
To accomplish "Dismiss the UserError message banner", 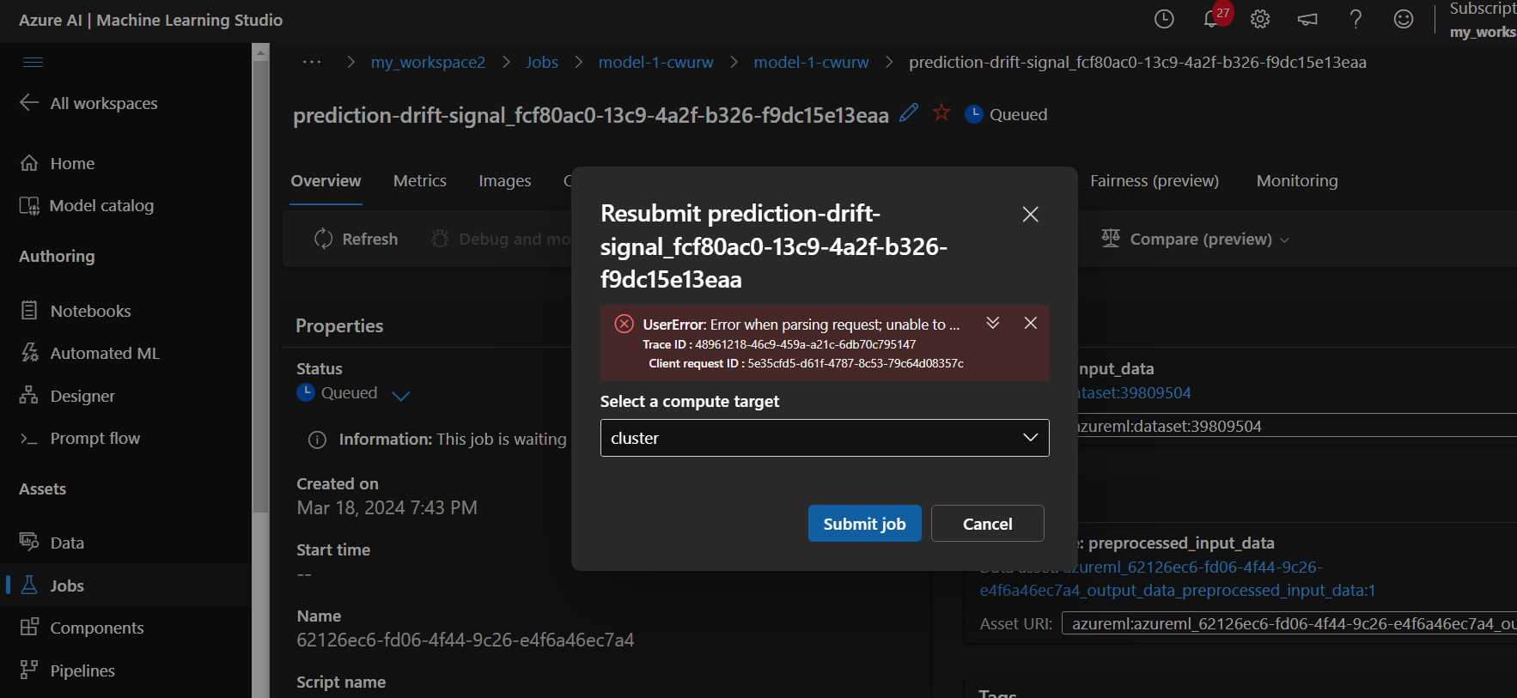I will 1031,323.
